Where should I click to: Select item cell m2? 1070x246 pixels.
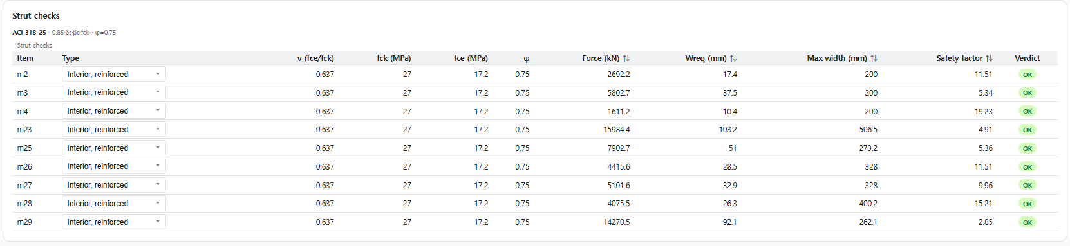[23, 75]
